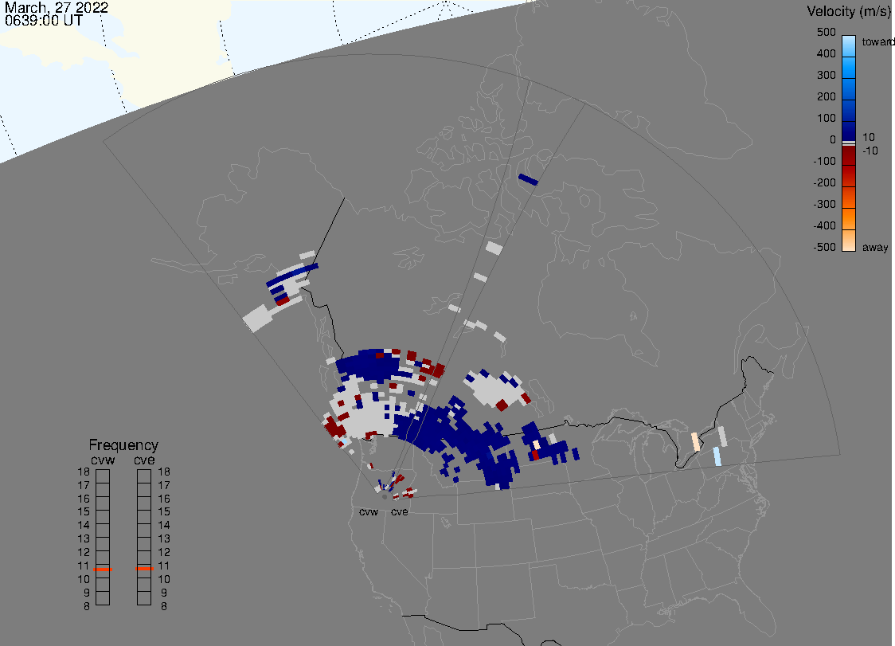Click the "cve" radar label on the map
895x646 pixels.
coord(400,511)
